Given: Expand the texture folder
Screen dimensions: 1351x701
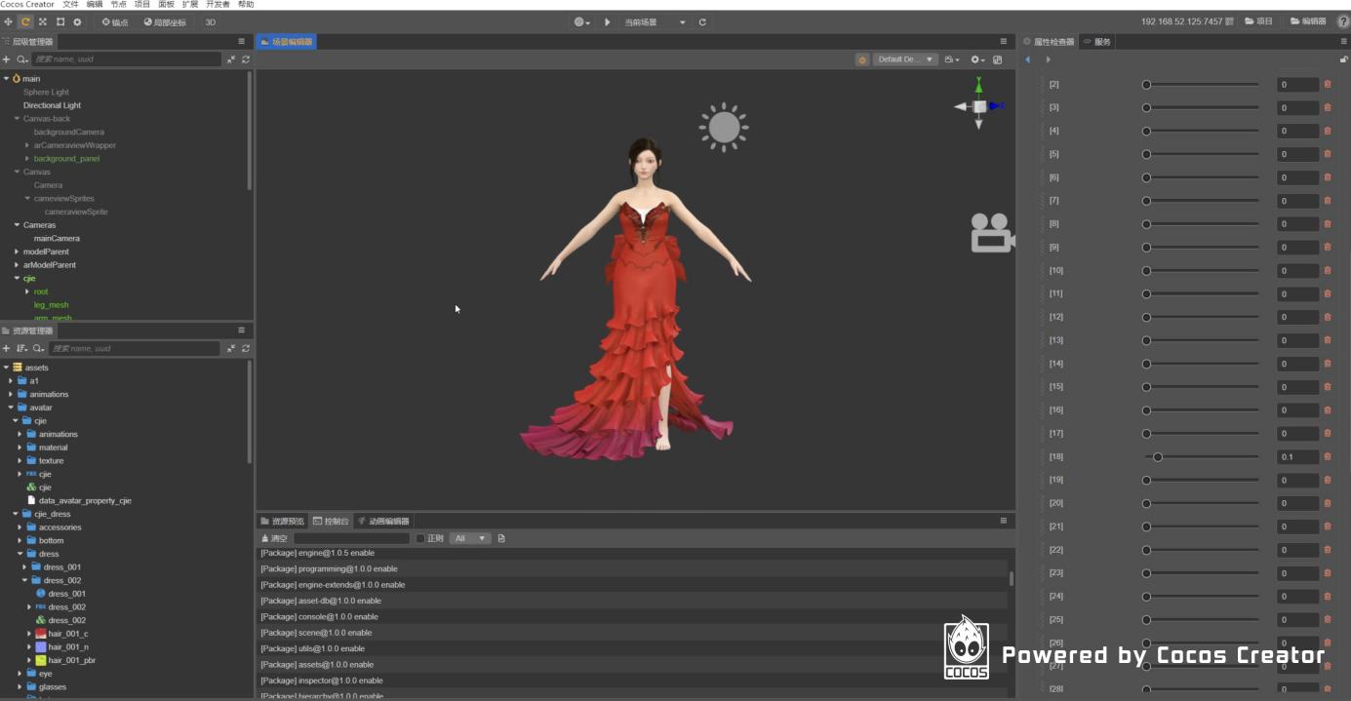Looking at the screenshot, I should click(x=20, y=461).
